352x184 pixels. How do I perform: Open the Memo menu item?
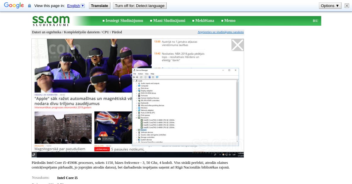coord(230,21)
